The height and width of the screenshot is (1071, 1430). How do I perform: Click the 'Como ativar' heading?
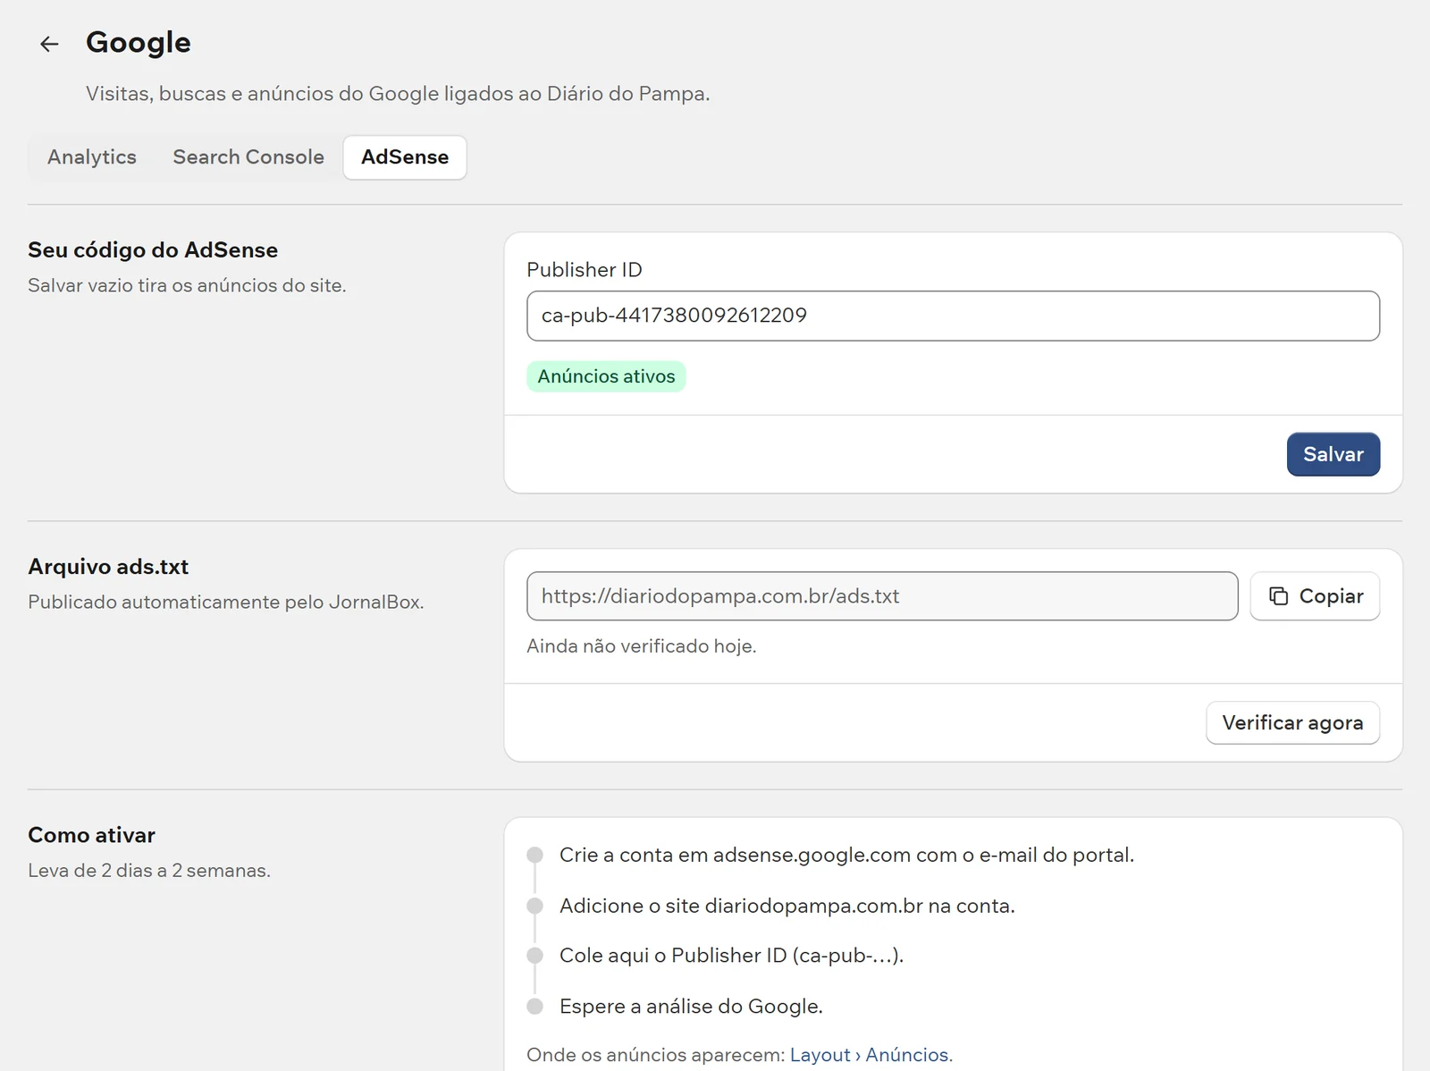point(91,835)
